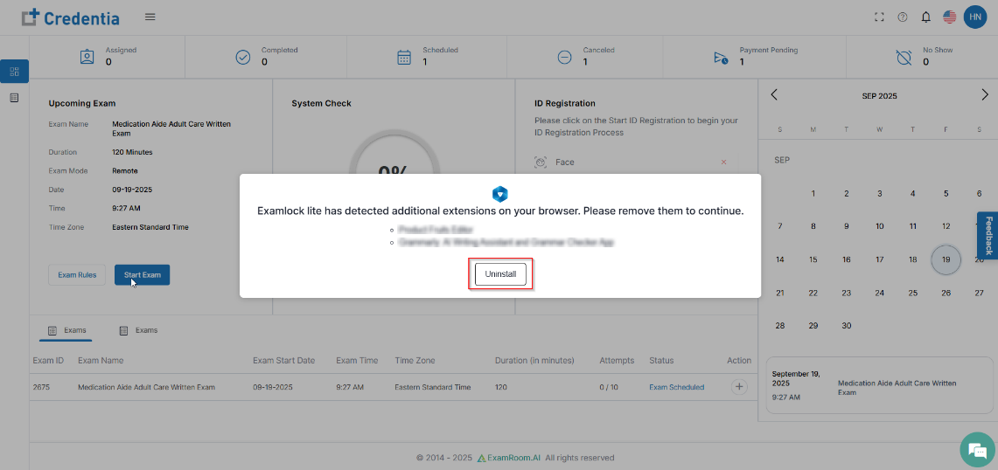This screenshot has width=998, height=470.
Task: Select the first Exams tab
Action: tap(66, 331)
